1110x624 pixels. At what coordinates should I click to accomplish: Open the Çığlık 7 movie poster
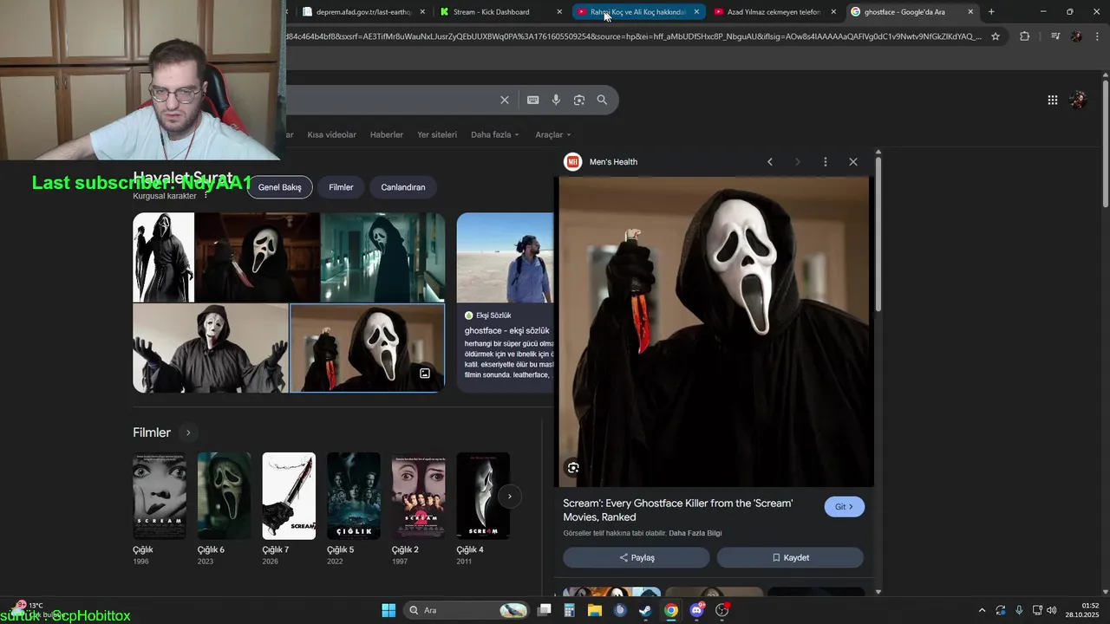pyautogui.click(x=289, y=496)
